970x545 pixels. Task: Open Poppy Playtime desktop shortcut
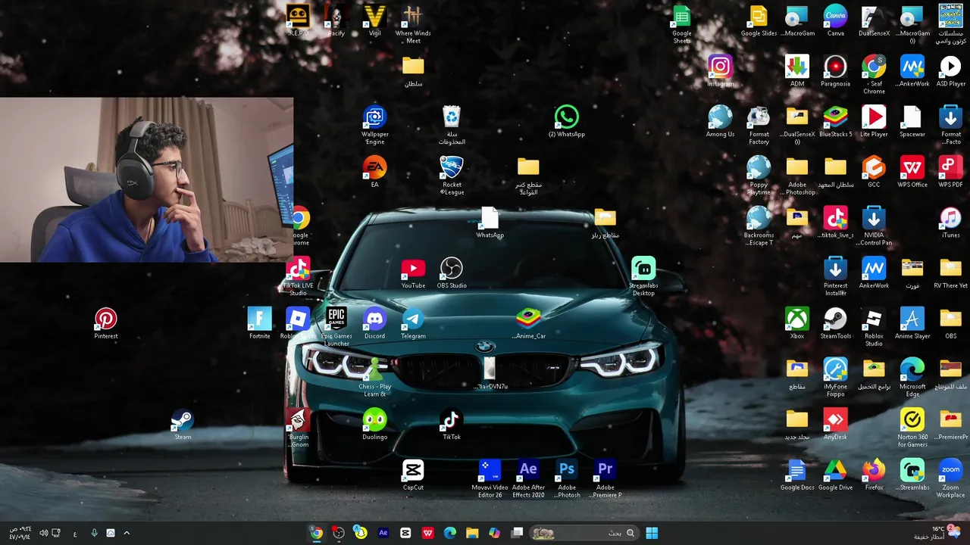759,175
